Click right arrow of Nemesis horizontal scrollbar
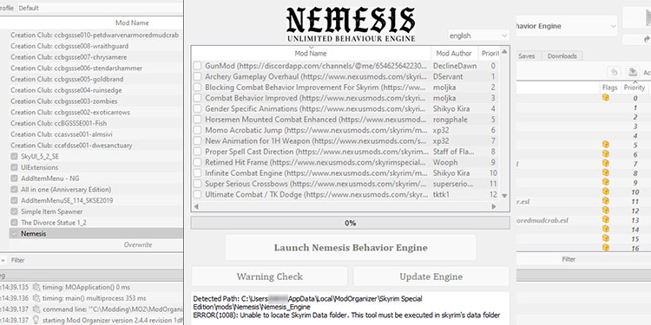This screenshot has width=651, height=325. pos(494,206)
